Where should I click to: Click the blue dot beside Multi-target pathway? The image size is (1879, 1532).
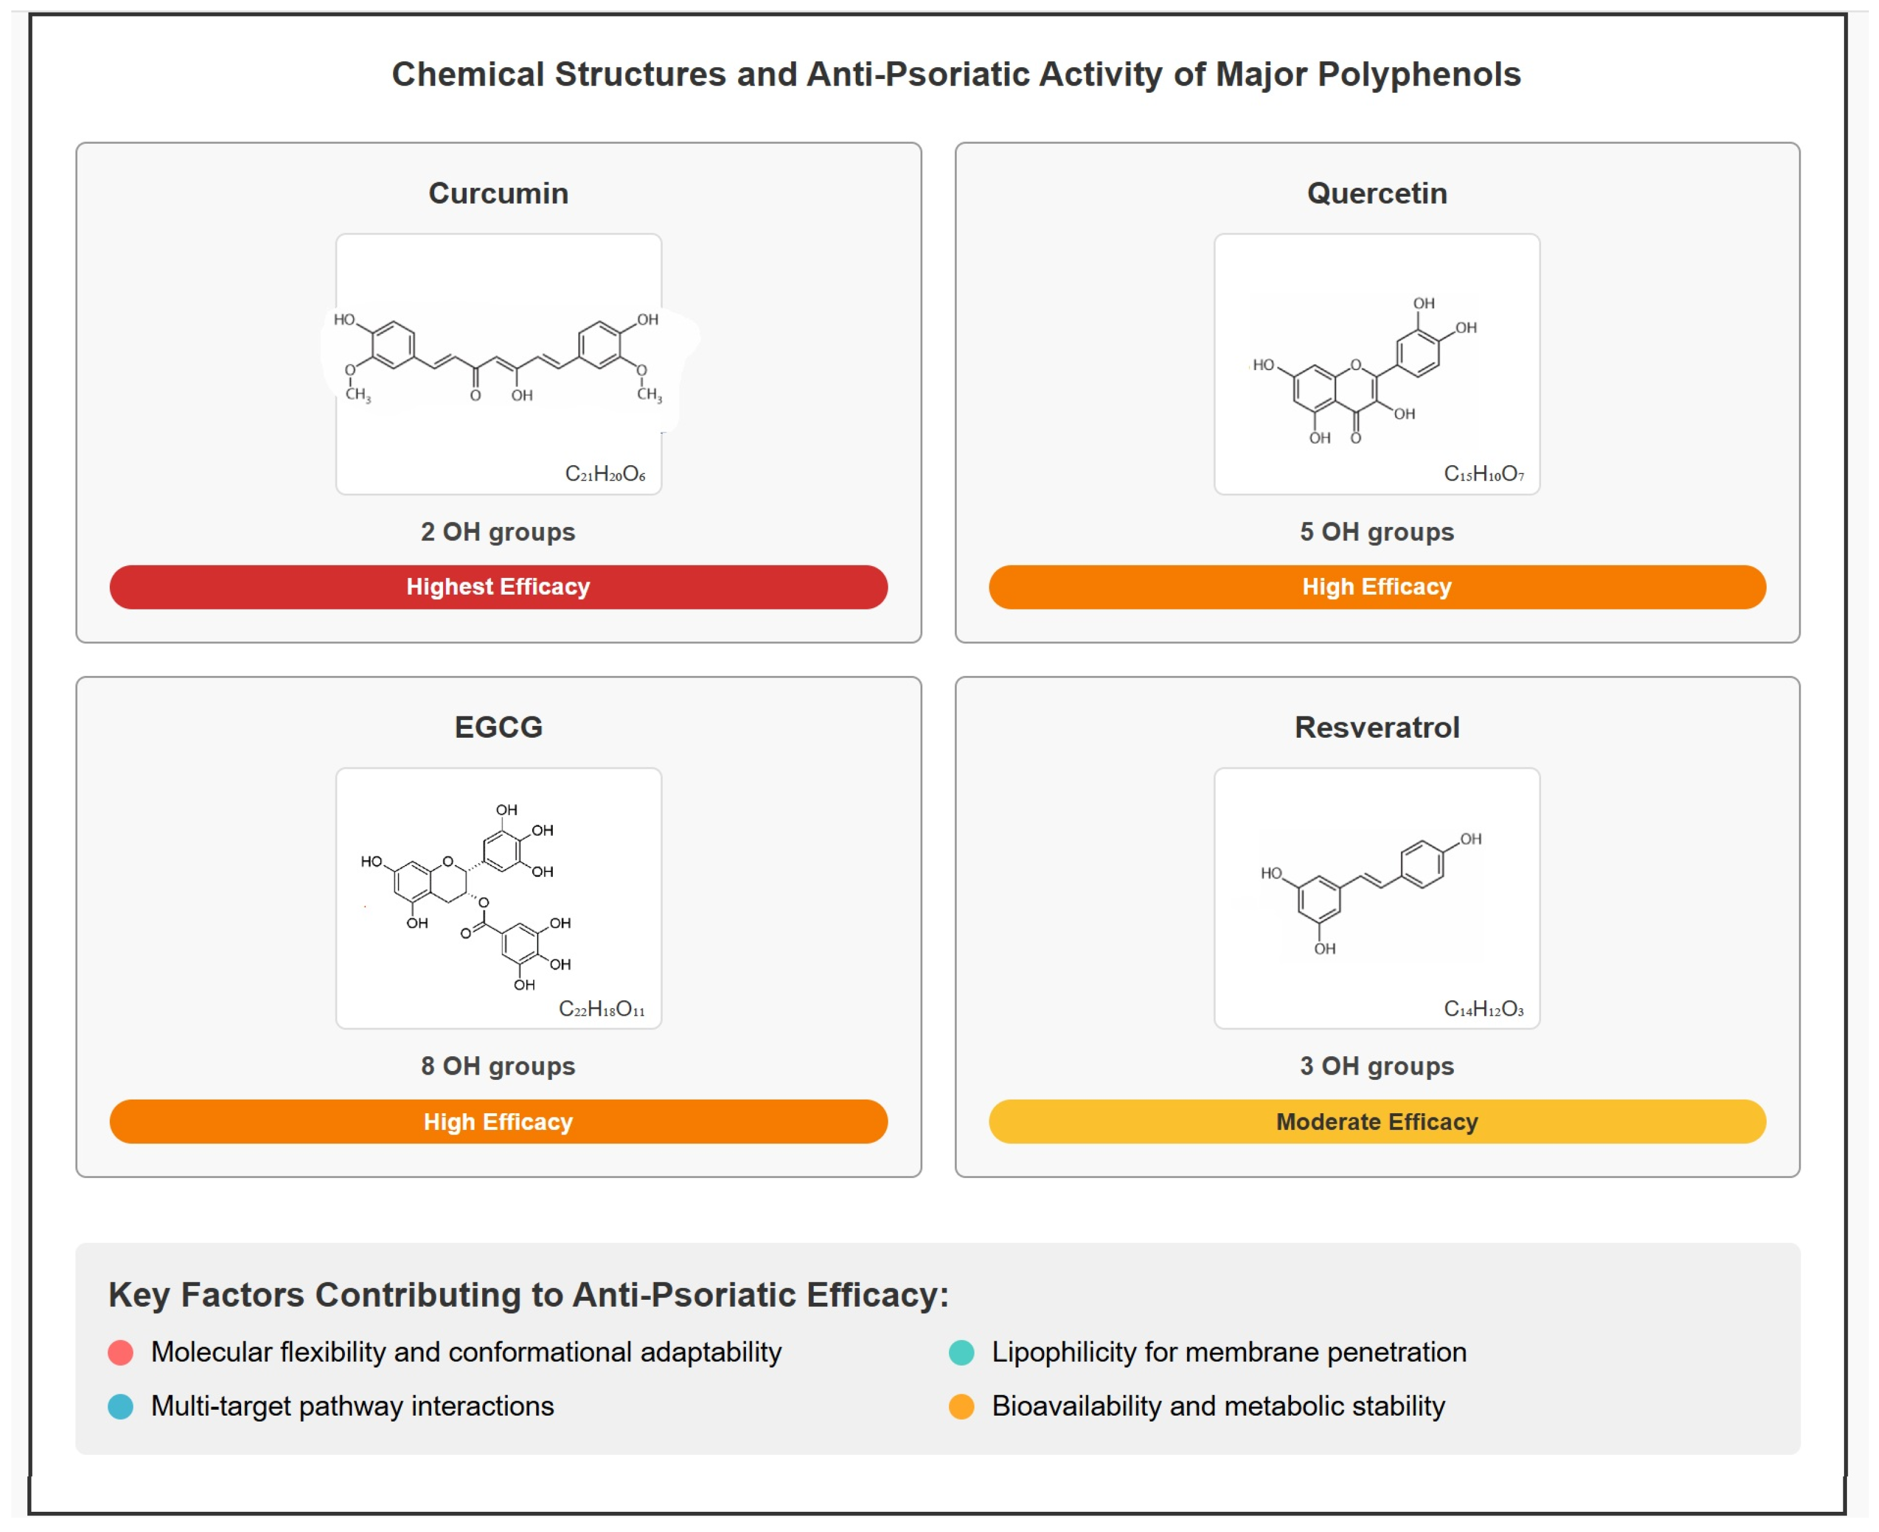pyautogui.click(x=121, y=1406)
